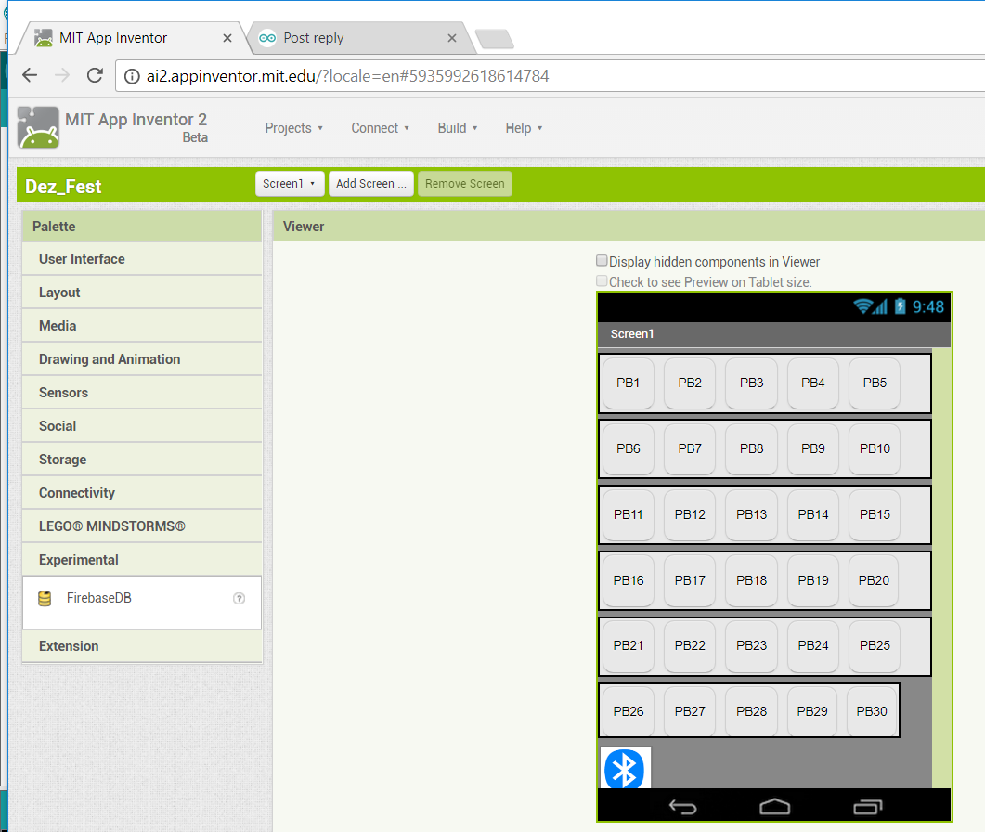
Task: Click the phone preview back navigation icon
Action: click(683, 806)
